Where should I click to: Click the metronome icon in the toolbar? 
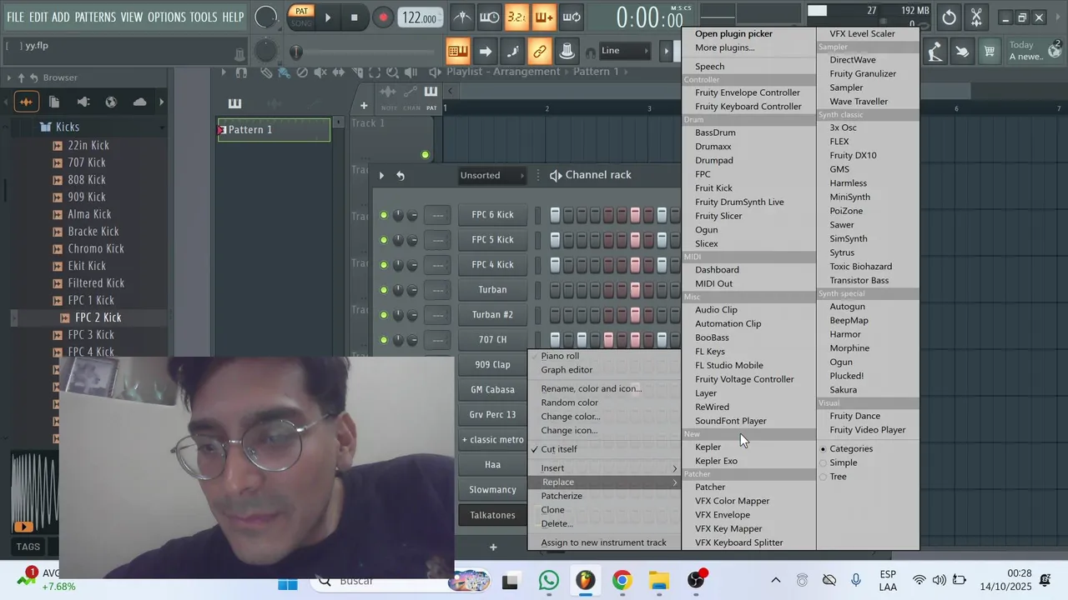461,17
